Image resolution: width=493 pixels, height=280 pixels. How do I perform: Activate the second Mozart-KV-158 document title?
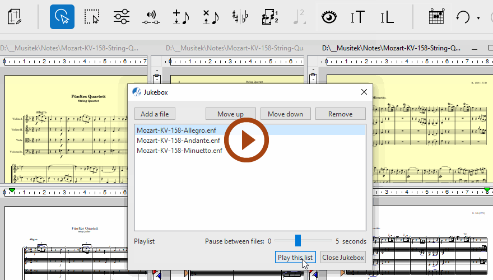[x=234, y=48]
